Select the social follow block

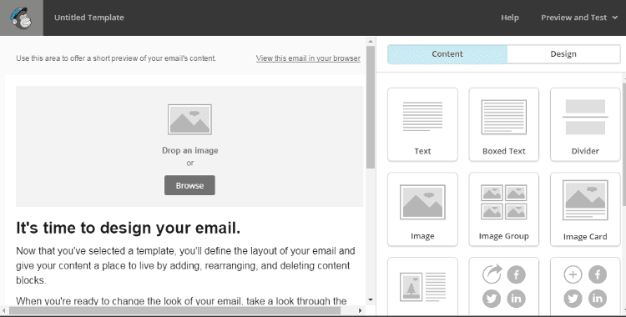pyautogui.click(x=585, y=287)
